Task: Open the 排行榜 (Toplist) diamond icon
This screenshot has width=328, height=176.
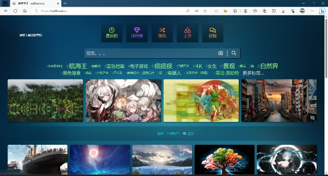Action: (136, 33)
